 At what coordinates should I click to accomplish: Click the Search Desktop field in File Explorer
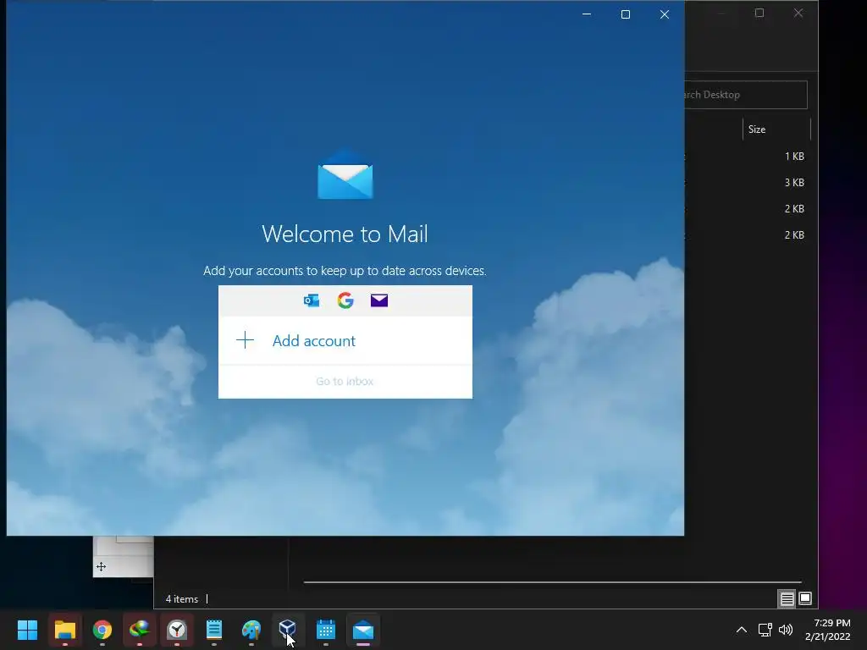tap(745, 95)
